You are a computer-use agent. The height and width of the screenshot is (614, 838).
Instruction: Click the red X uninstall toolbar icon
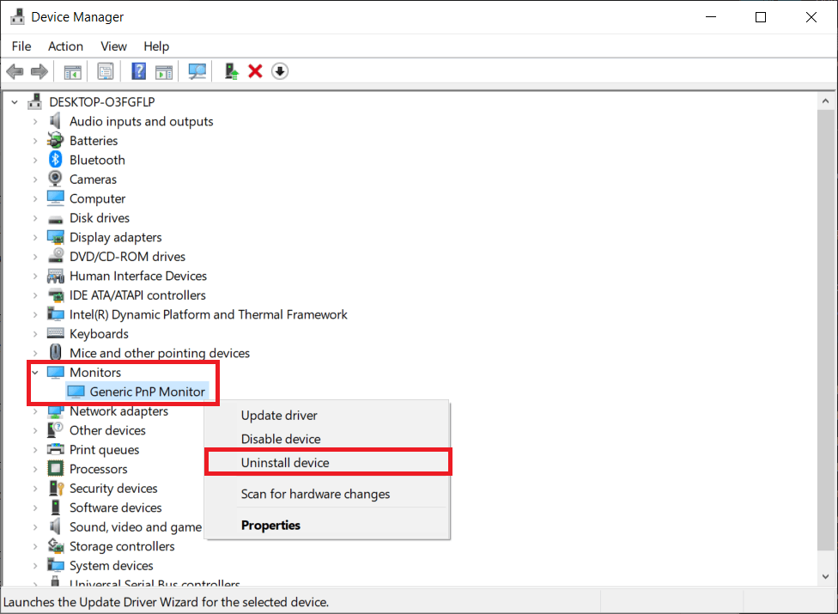point(255,70)
